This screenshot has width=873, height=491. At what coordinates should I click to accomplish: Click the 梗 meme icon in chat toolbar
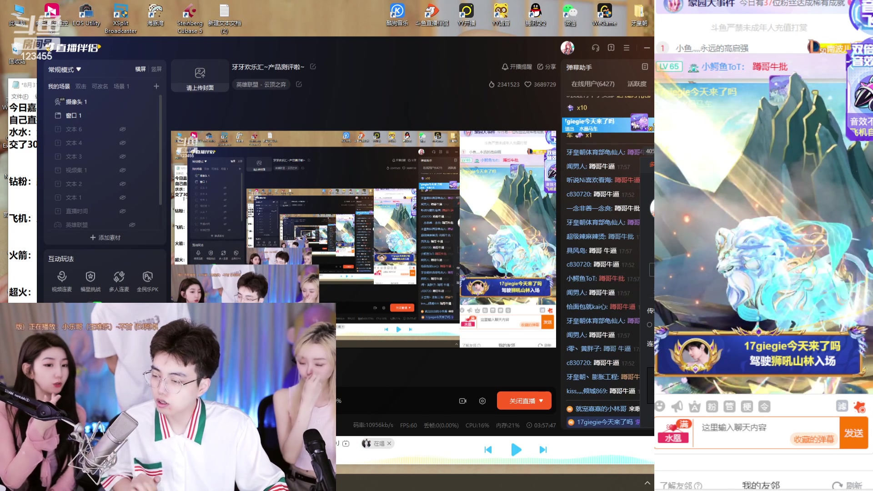(x=747, y=406)
